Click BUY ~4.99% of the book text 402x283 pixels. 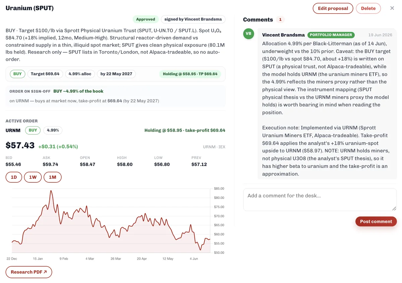78,91
